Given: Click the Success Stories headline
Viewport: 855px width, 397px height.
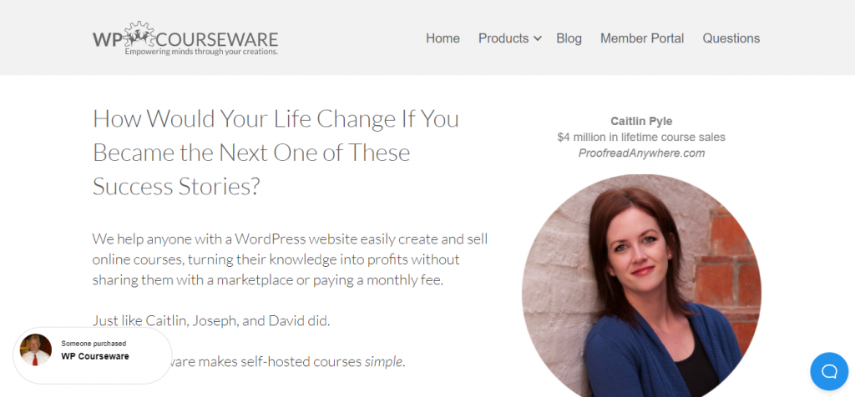Looking at the screenshot, I should click(276, 153).
